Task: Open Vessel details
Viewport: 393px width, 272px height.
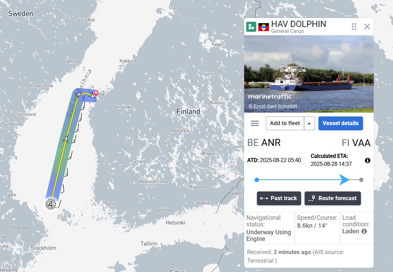Action: point(340,123)
